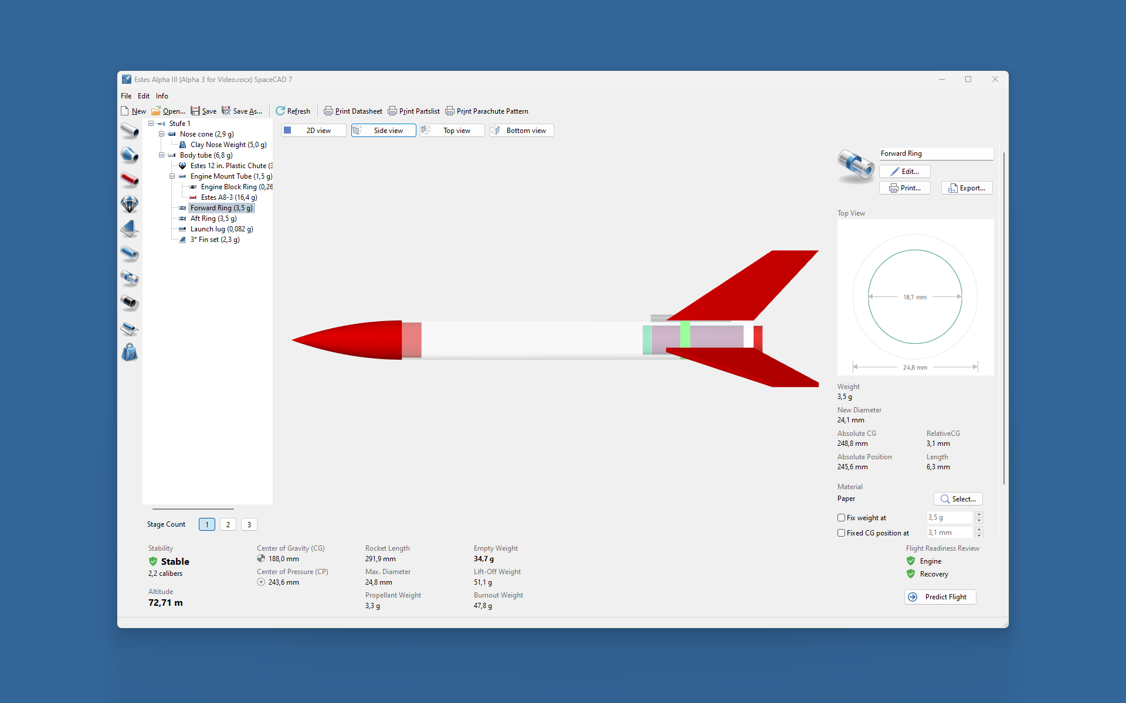Open the Edit menu

tap(144, 96)
